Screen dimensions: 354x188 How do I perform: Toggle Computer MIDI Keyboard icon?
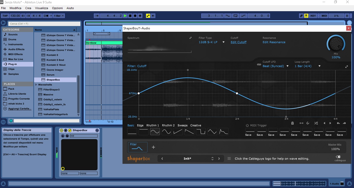click(x=306, y=16)
